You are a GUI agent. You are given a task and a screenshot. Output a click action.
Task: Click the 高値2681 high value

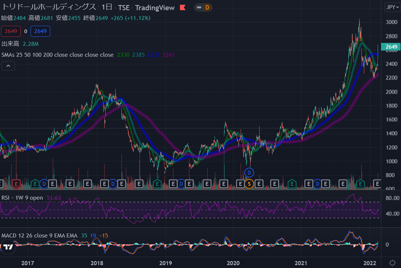pos(41,18)
